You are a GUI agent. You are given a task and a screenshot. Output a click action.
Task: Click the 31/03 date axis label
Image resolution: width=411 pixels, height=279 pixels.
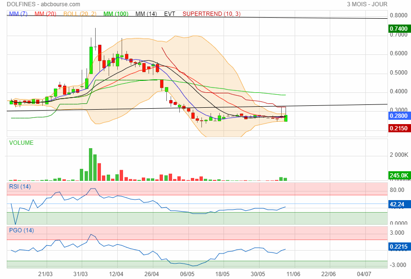tap(80, 274)
